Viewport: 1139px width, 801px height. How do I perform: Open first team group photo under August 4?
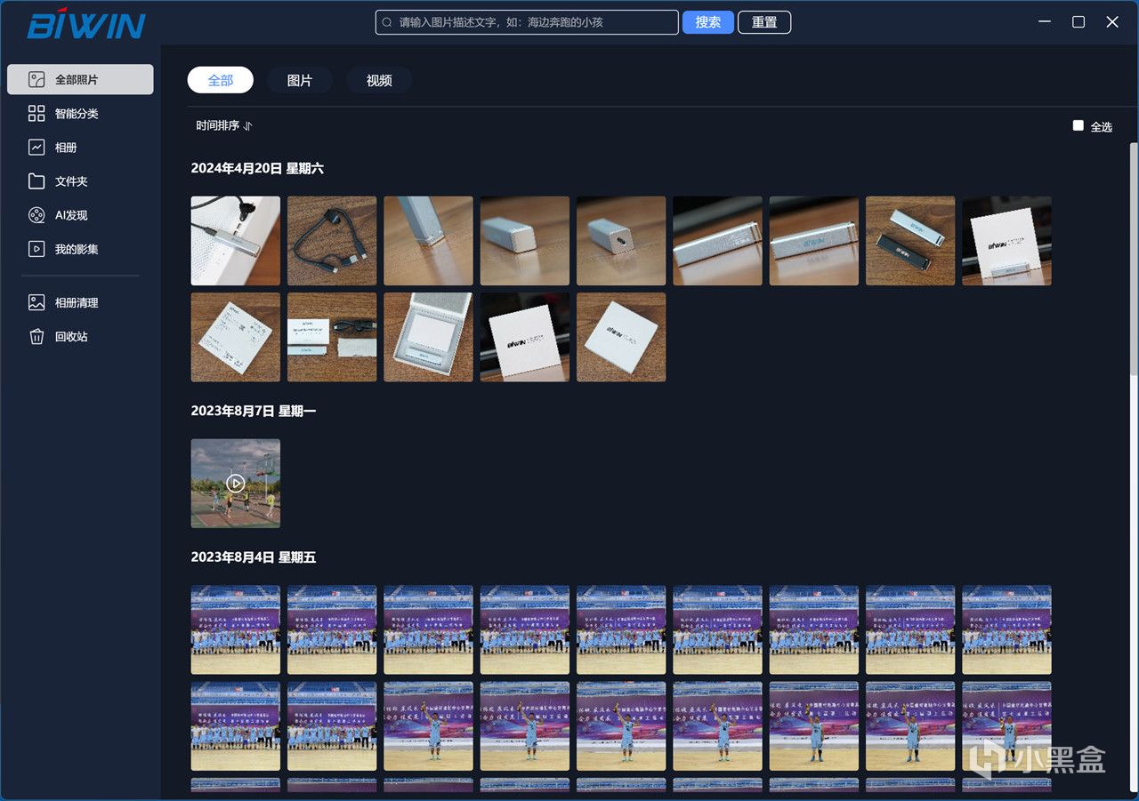click(235, 629)
